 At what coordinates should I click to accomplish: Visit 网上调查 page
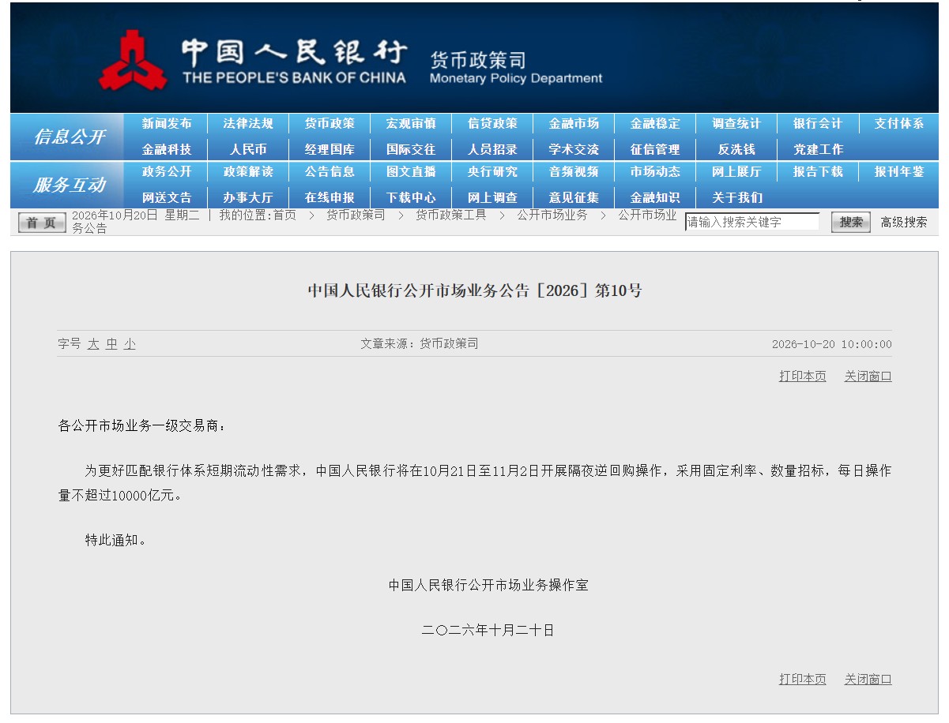pyautogui.click(x=492, y=197)
